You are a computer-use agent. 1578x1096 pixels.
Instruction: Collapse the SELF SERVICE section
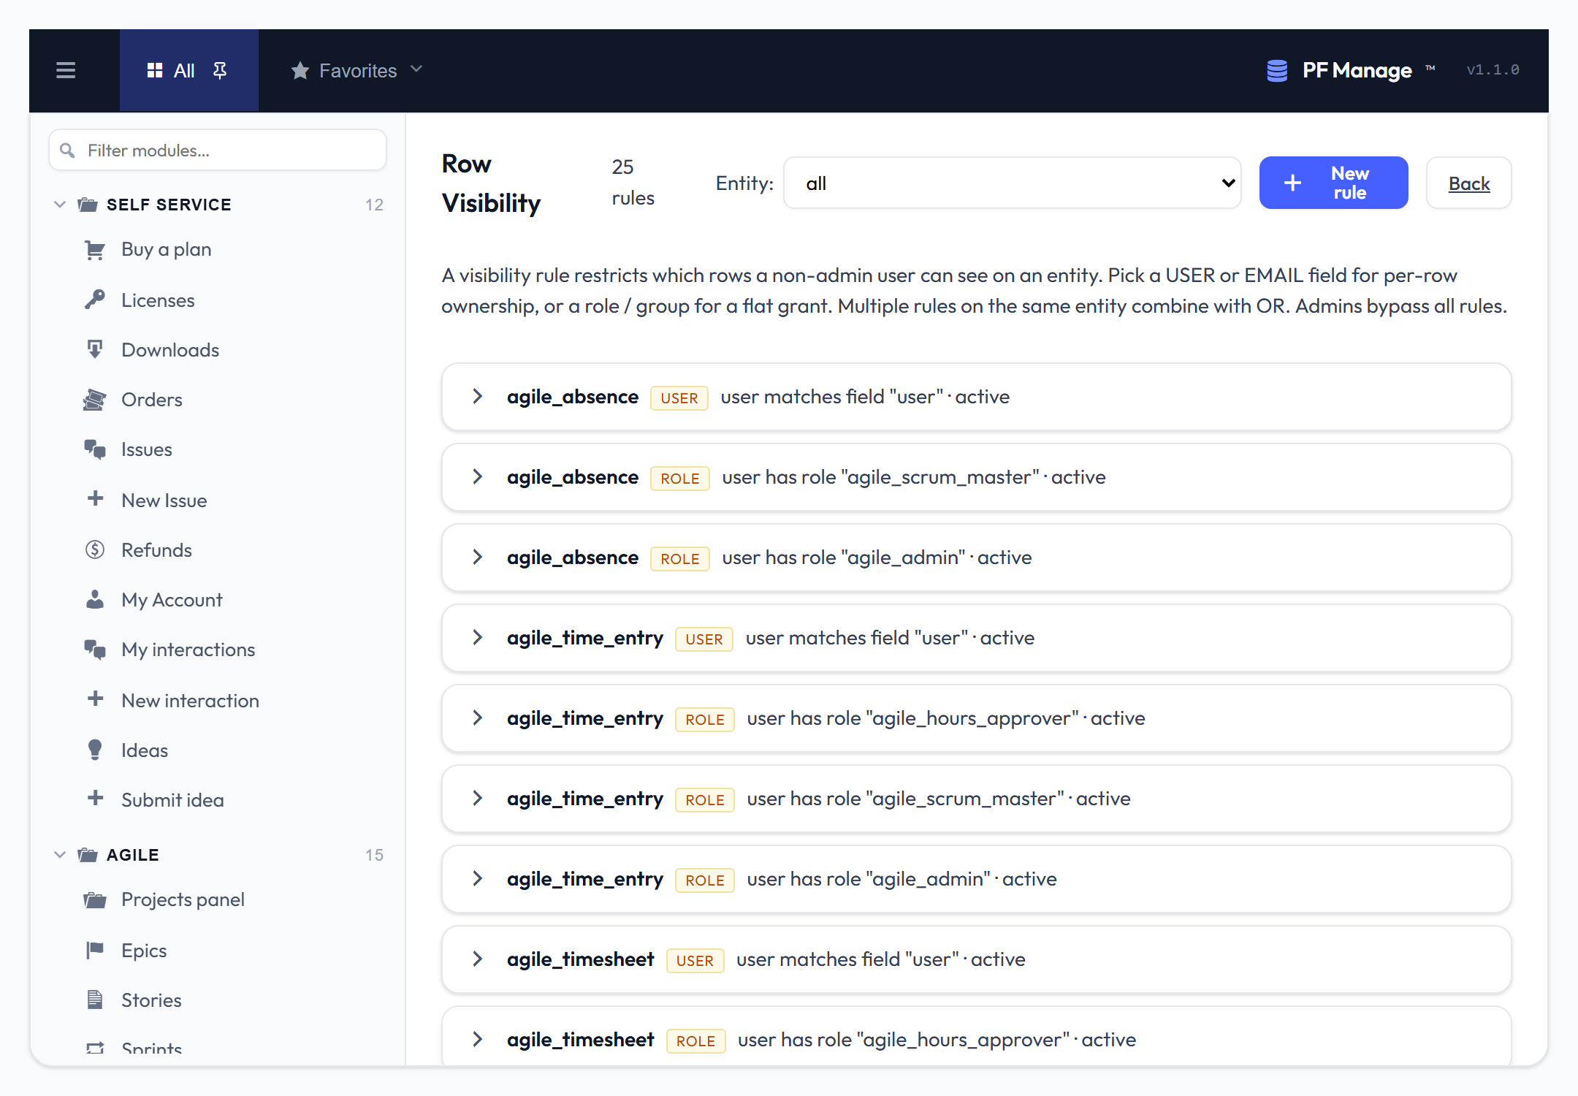click(x=60, y=205)
